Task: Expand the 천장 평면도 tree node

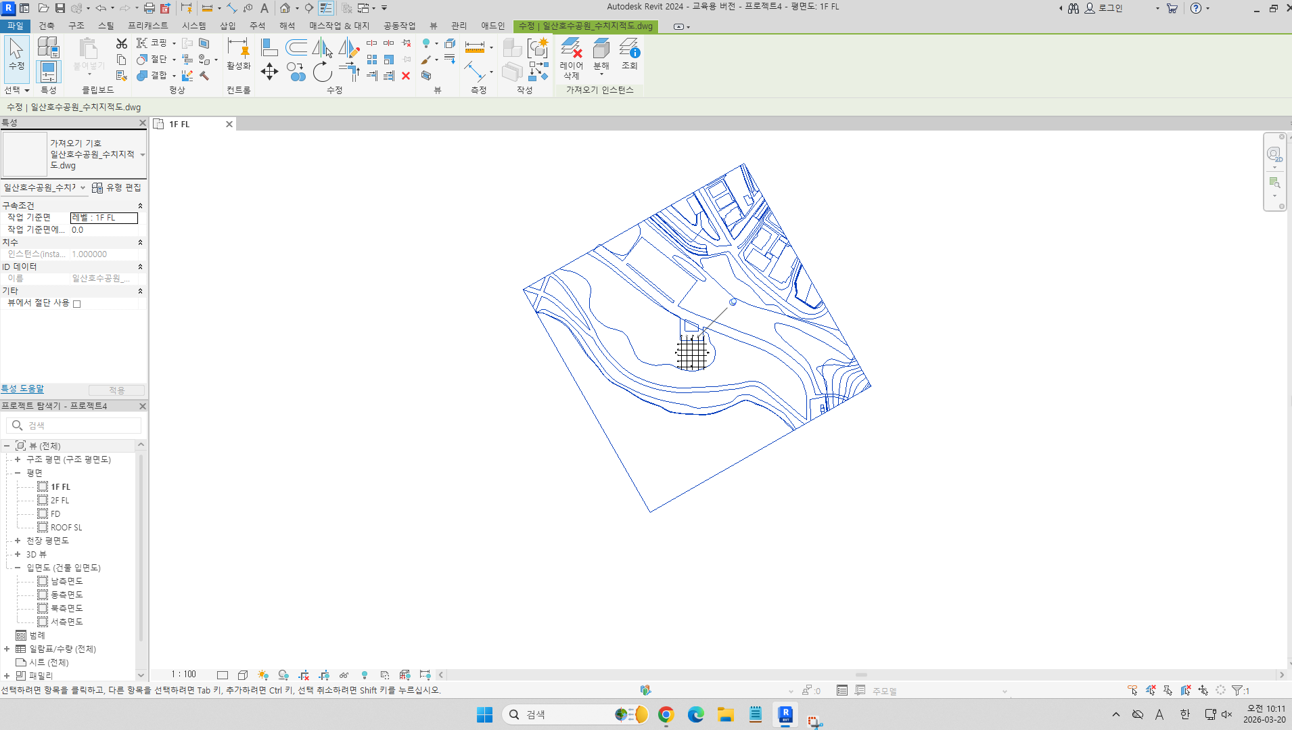Action: [x=18, y=541]
